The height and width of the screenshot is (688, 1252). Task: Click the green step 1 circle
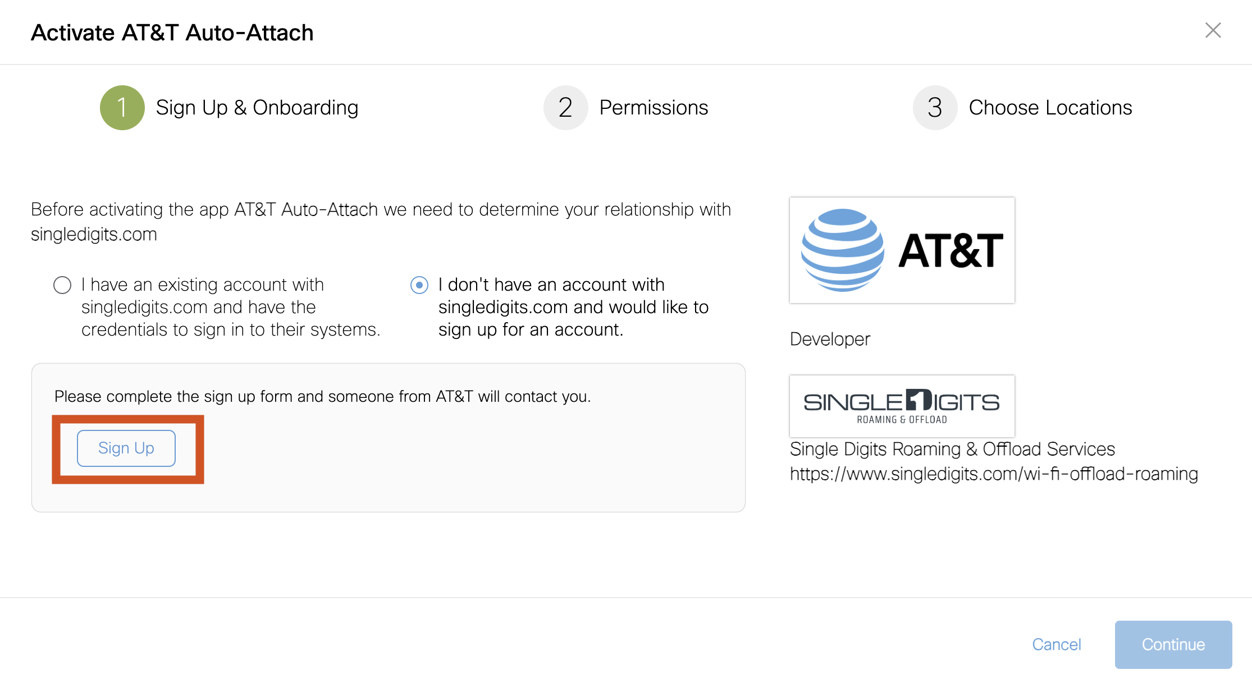(x=122, y=108)
